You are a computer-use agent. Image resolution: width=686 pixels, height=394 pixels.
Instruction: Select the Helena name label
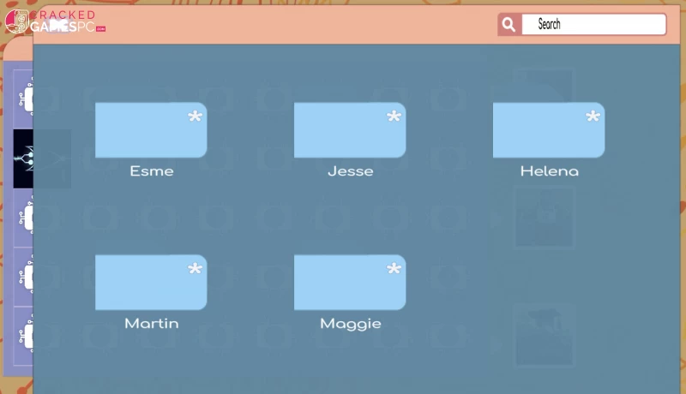tap(550, 171)
